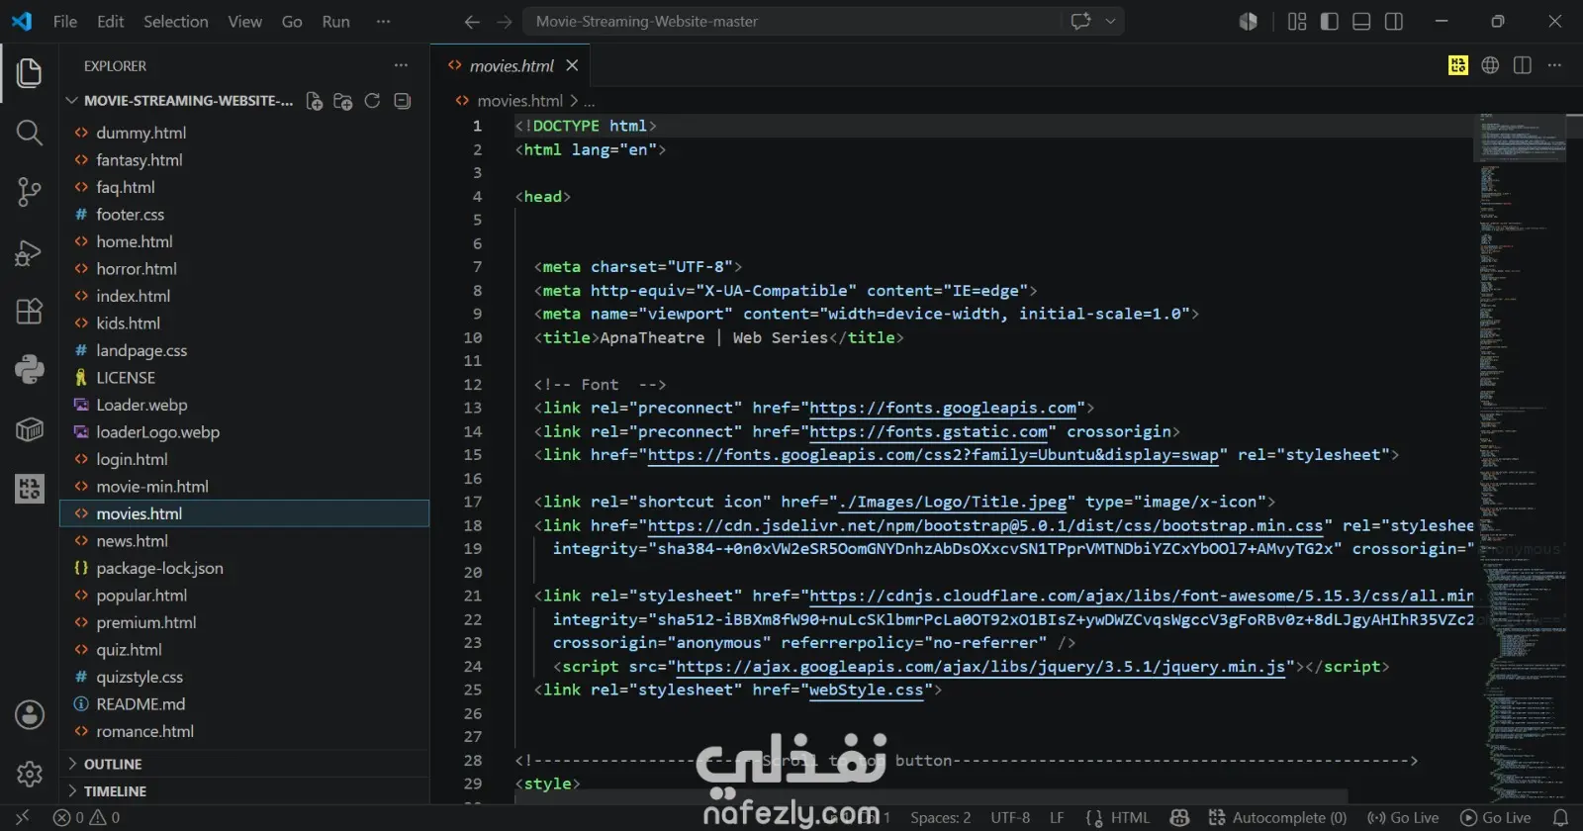Click Autocomplete (0) status item
The height and width of the screenshot is (831, 1583).
tap(1277, 818)
